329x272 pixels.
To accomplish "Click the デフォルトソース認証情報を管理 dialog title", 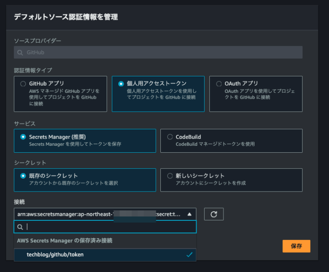I will 66,17.
